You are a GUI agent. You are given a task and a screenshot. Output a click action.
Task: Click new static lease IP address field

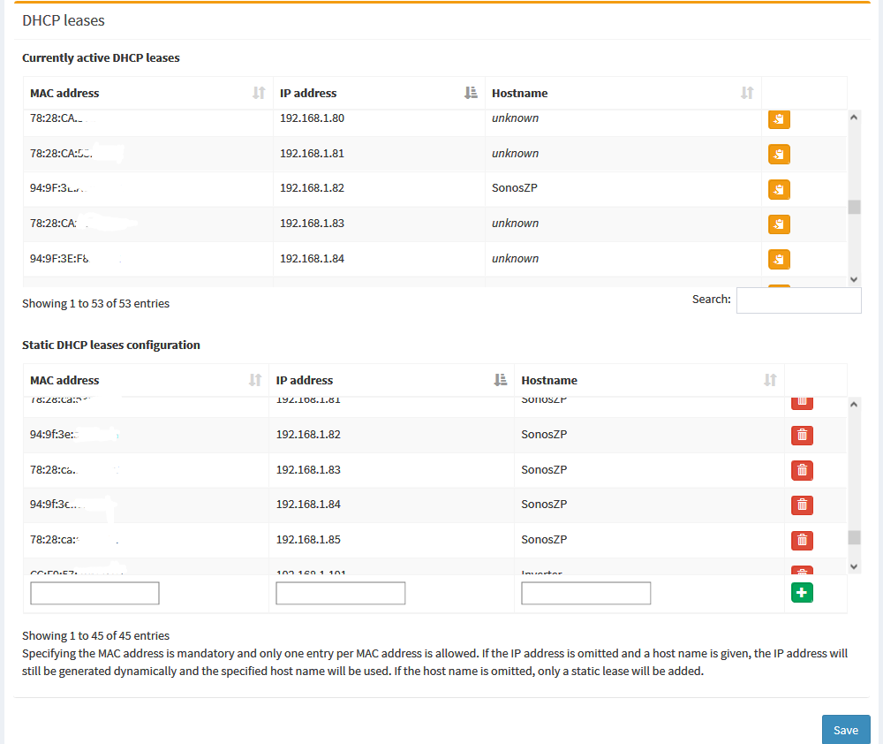[x=340, y=593]
